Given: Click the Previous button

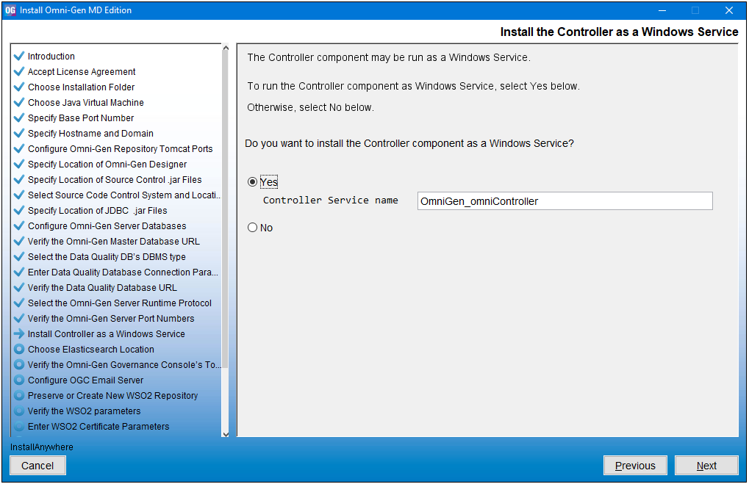Looking at the screenshot, I should coord(635,465).
